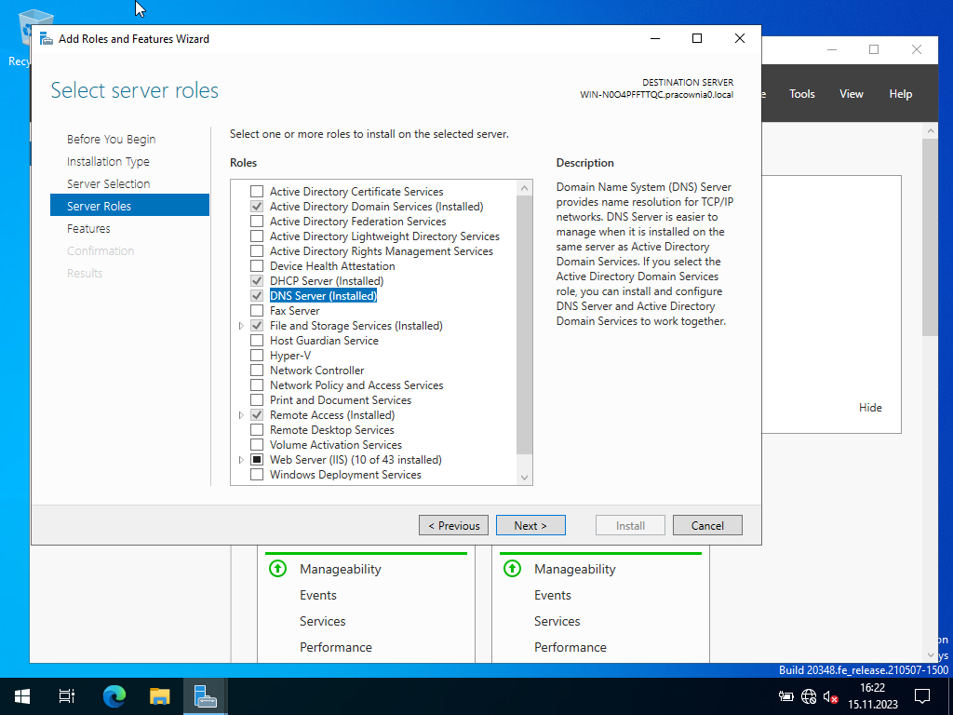Click the muted speaker tray icon
Image resolution: width=953 pixels, height=715 pixels.
[x=830, y=696]
